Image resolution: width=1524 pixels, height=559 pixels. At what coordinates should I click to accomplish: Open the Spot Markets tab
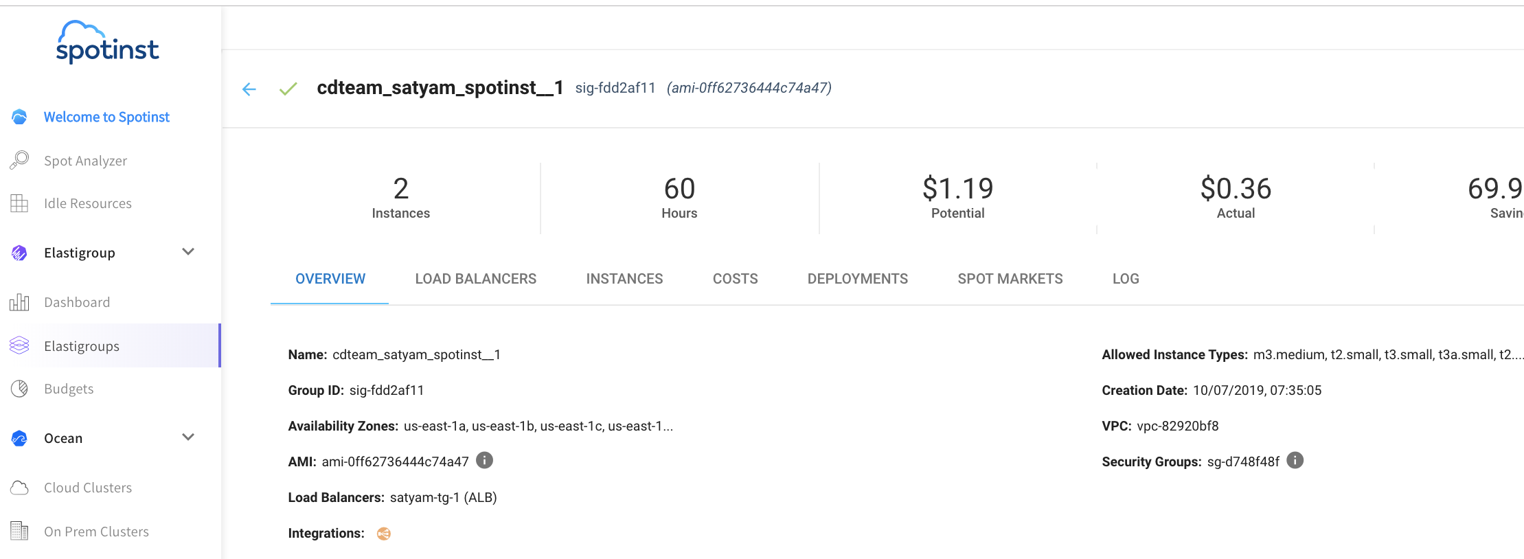tap(1010, 279)
